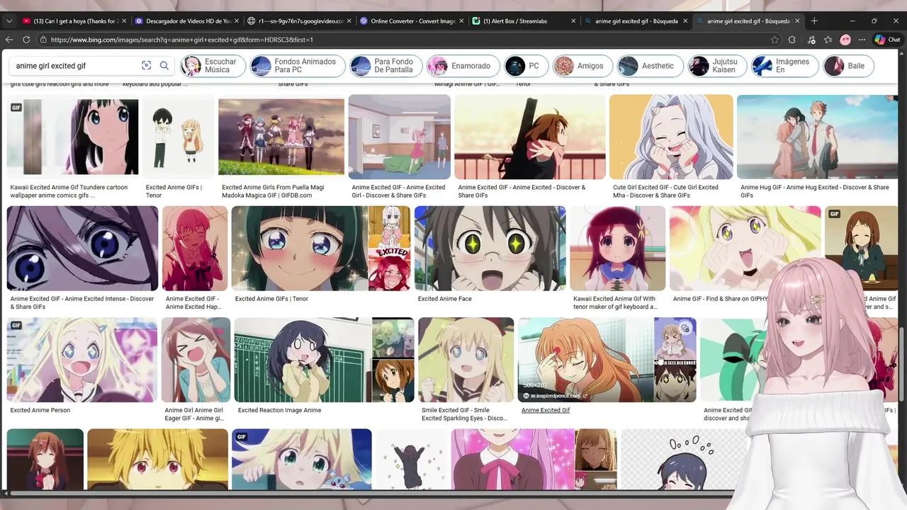The width and height of the screenshot is (907, 510).
Task: Open 'Kawaii Excited Anime Gif Tsundere' result link
Action: pyautogui.click(x=69, y=191)
